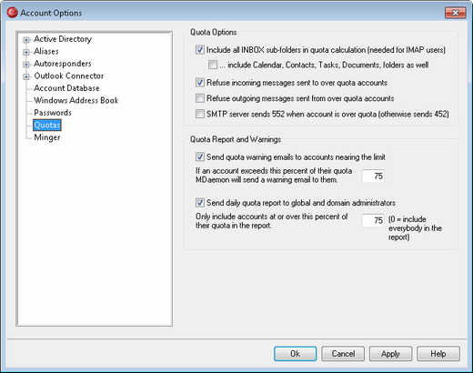Click the Apply button
The height and width of the screenshot is (373, 473).
coord(390,354)
